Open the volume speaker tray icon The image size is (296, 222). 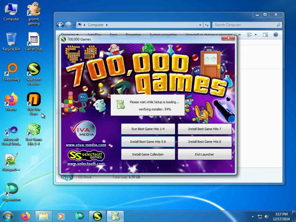[x=267, y=217]
